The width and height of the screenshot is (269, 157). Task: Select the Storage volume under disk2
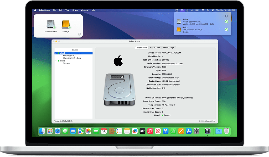click(66, 63)
